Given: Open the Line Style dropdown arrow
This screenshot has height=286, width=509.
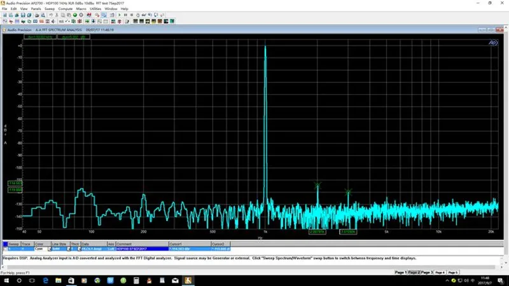Looking at the screenshot, I should click(69, 249).
